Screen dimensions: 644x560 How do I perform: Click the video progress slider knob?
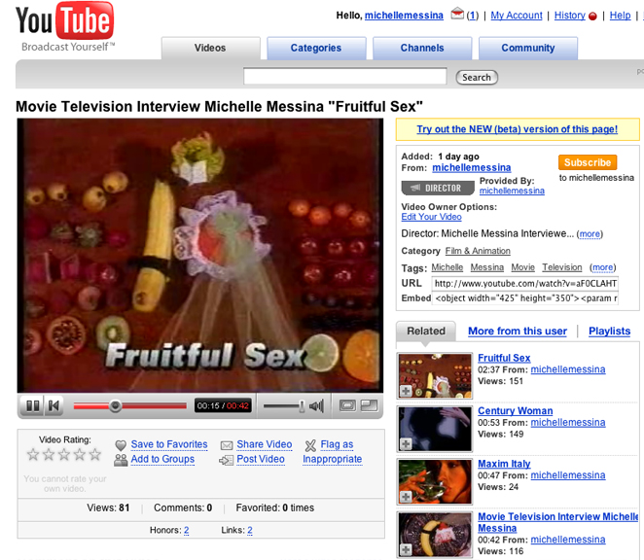click(x=116, y=406)
